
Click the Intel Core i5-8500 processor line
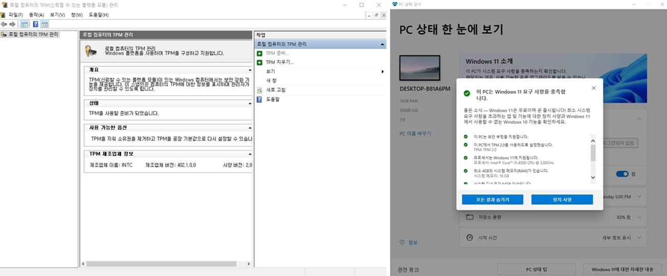pyautogui.click(x=514, y=163)
